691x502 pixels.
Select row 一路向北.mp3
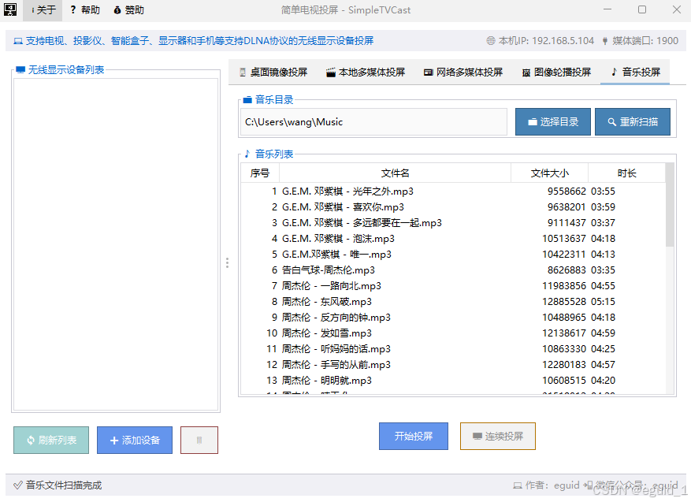pos(453,286)
